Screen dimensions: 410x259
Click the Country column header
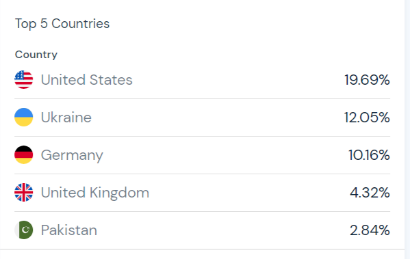[36, 55]
